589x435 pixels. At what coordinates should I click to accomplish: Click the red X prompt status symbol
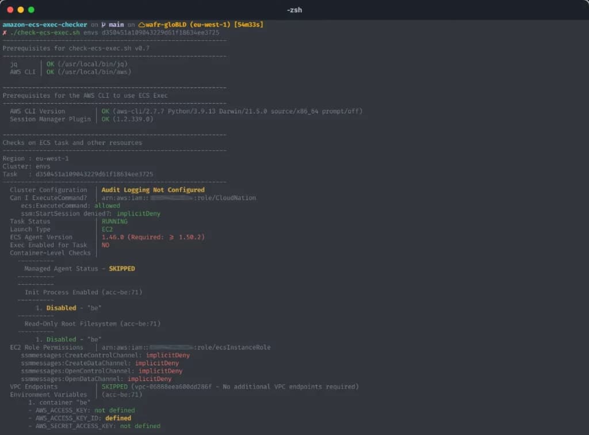5,33
